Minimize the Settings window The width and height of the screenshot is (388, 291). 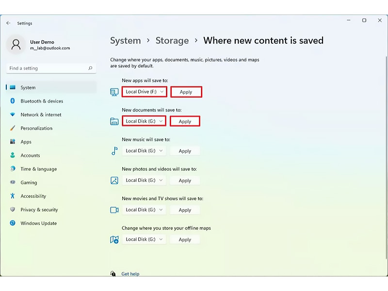(x=349, y=20)
